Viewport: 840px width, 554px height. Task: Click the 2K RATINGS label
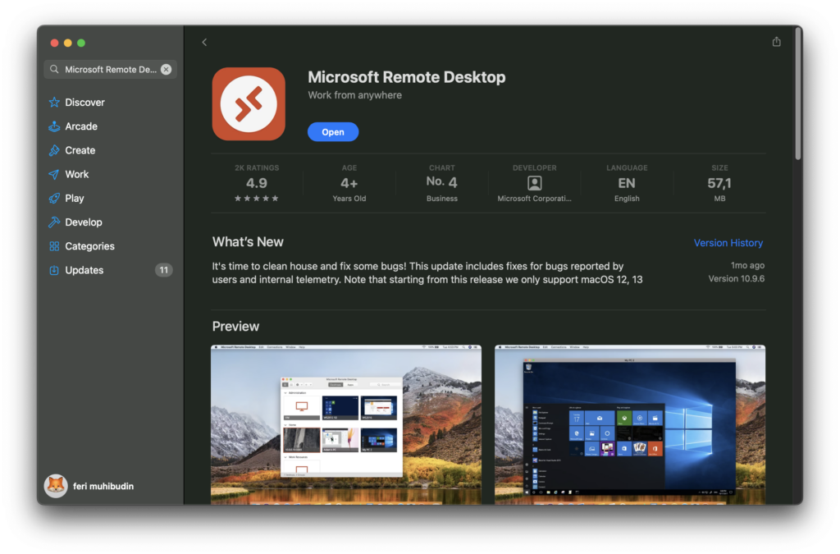257,167
